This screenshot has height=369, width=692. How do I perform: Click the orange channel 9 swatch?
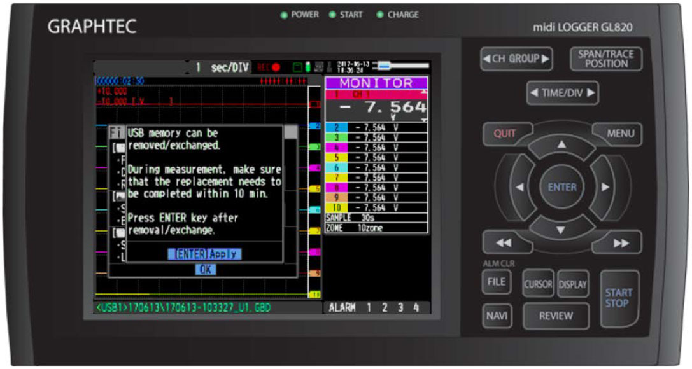[336, 197]
